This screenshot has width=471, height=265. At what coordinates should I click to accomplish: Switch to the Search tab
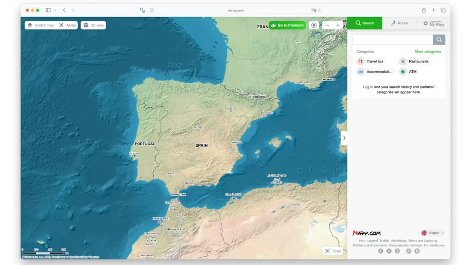365,23
